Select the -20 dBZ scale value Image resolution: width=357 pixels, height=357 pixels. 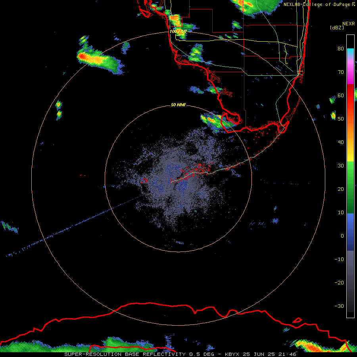[x=339, y=282]
